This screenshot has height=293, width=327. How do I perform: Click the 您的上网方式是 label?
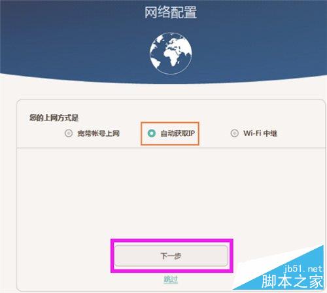tap(54, 118)
